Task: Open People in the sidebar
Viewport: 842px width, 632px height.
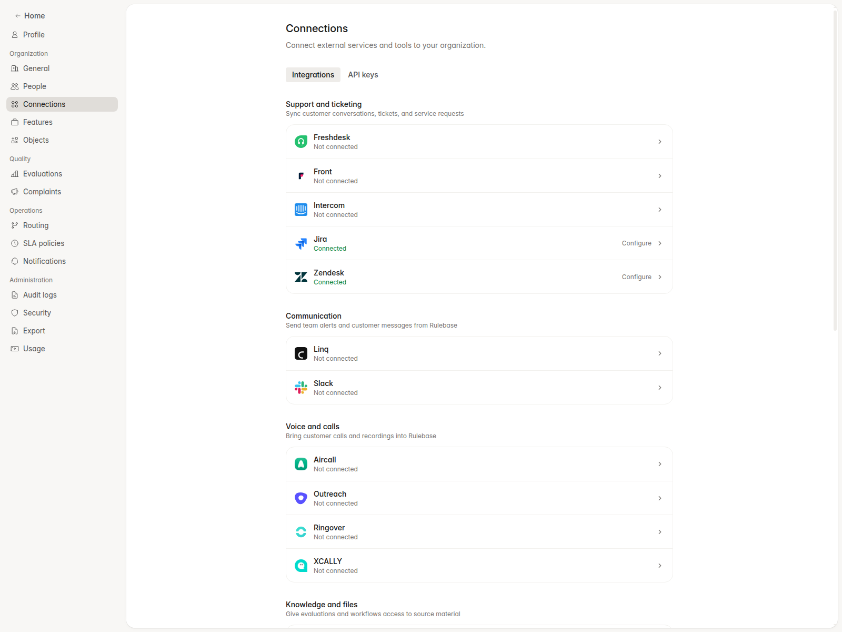Action: coord(62,86)
